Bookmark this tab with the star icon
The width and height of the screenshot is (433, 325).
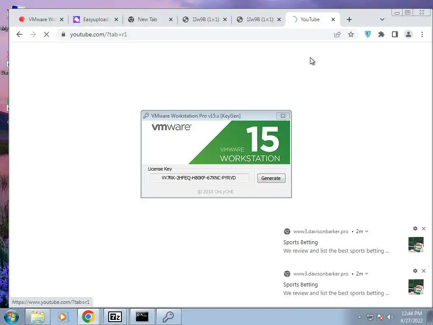point(351,34)
